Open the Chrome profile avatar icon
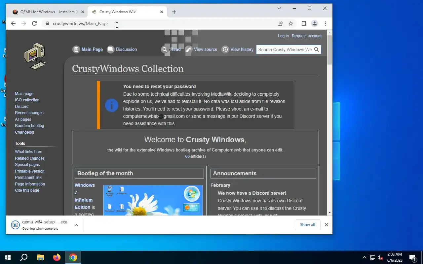Screen dimensions: 423x264 tap(315, 23)
